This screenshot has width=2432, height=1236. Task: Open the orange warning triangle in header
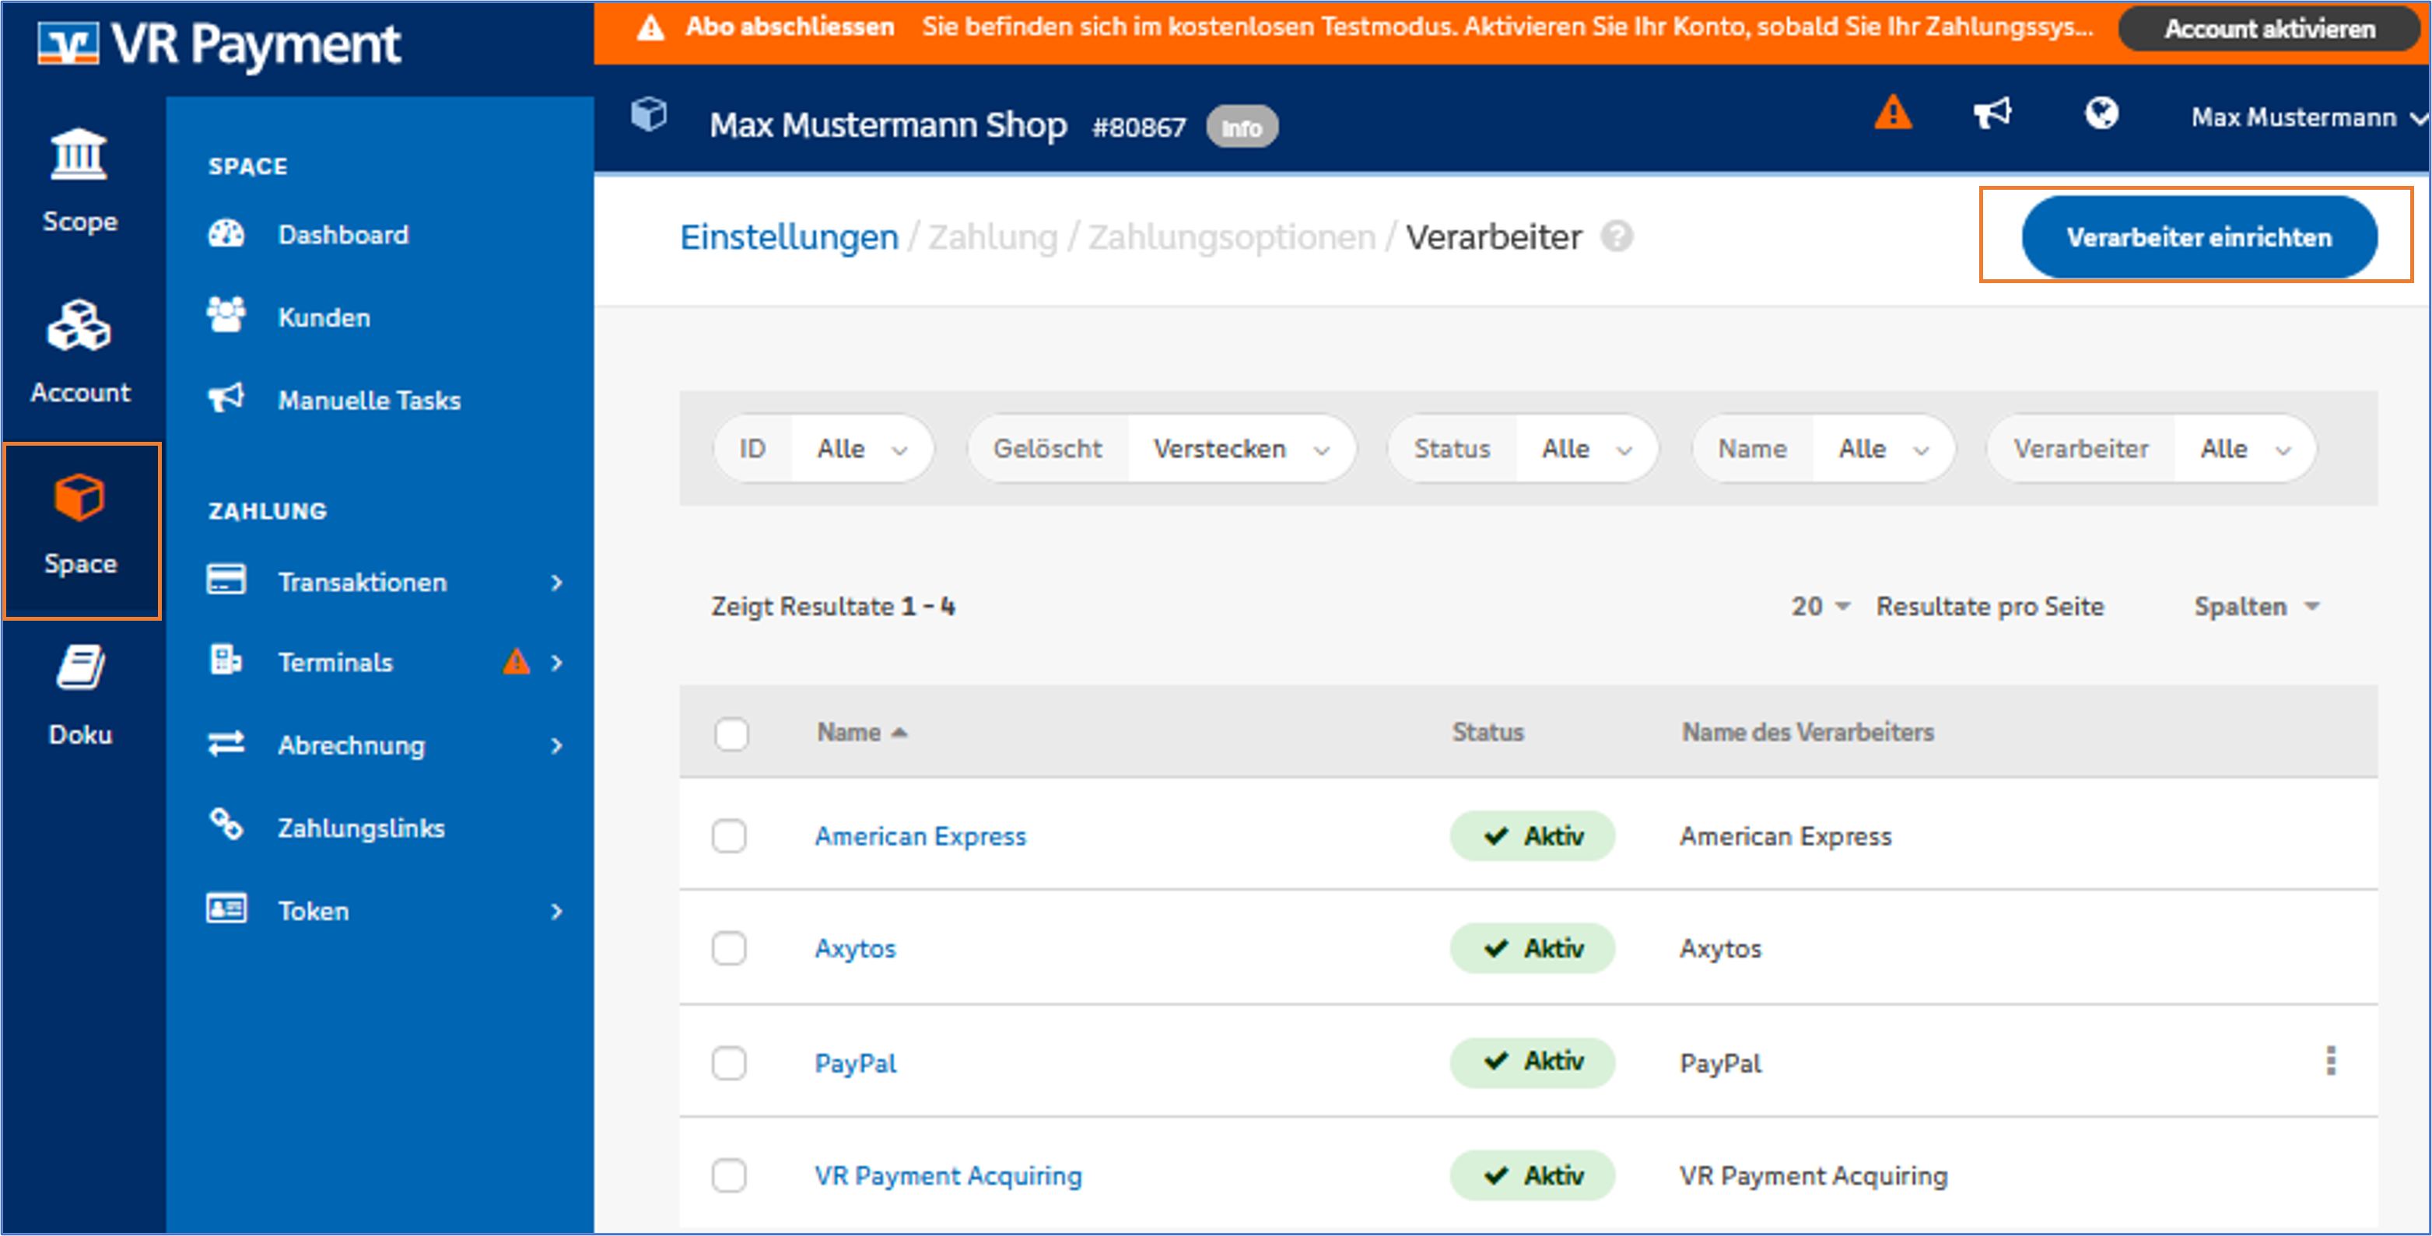click(1893, 114)
